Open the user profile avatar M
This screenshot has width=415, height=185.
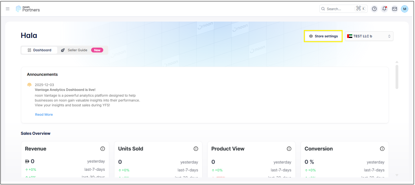404,9
